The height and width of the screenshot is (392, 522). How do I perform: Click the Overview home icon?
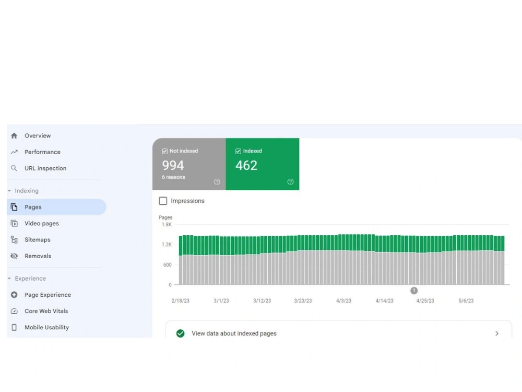pyautogui.click(x=14, y=136)
